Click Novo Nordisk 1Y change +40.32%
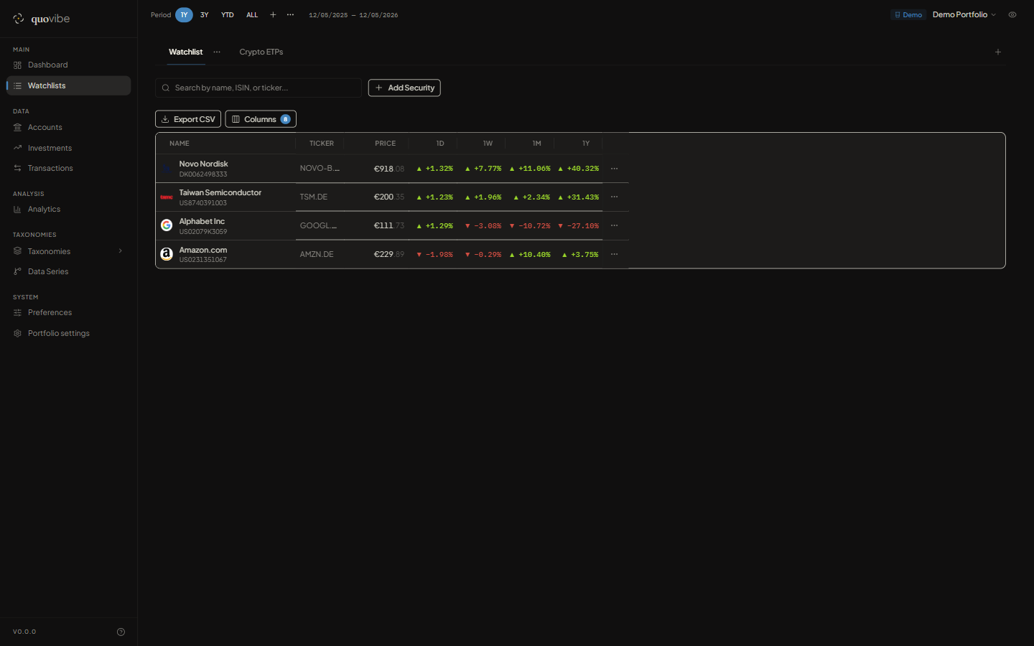Image resolution: width=1034 pixels, height=646 pixels. click(x=578, y=169)
